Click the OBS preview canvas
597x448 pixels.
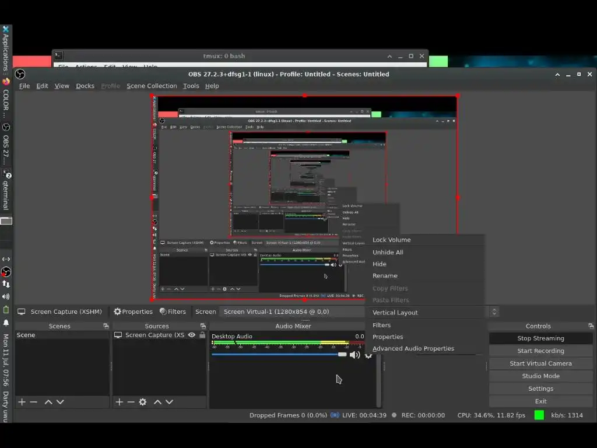304,197
